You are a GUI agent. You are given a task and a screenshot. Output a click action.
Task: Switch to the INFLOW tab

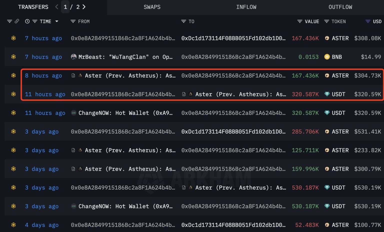click(246, 7)
